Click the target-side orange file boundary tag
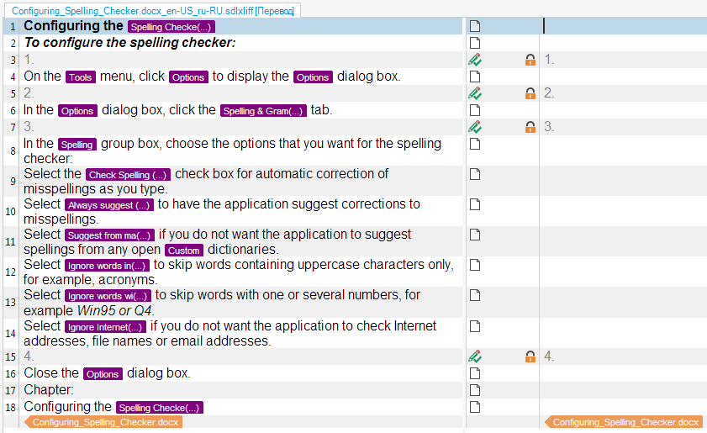Image resolution: width=707 pixels, height=433 pixels. (624, 422)
